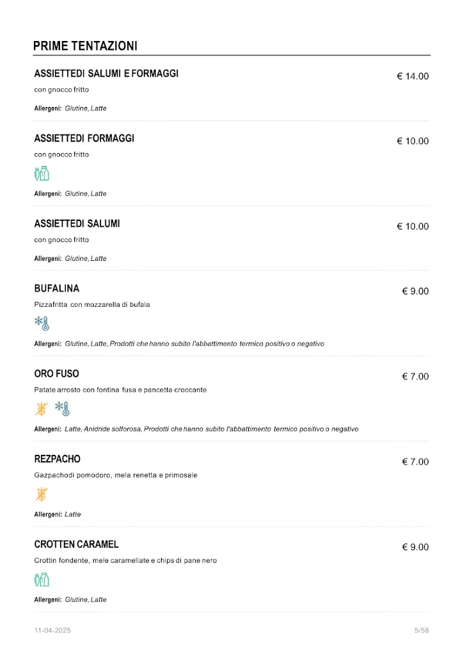Click the date 11-04-2025 in footer
This screenshot has width=463, height=656.
52,630
